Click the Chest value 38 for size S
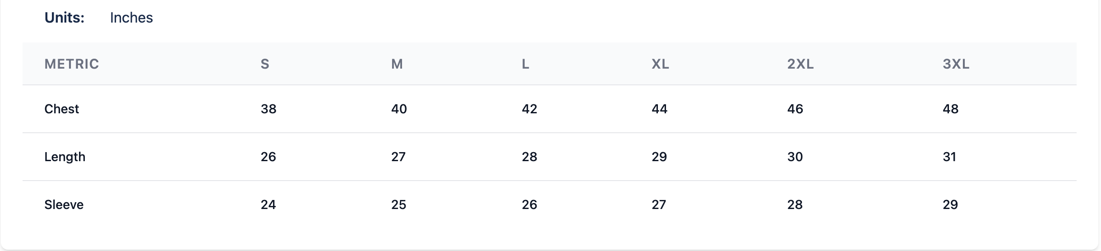 pyautogui.click(x=268, y=109)
